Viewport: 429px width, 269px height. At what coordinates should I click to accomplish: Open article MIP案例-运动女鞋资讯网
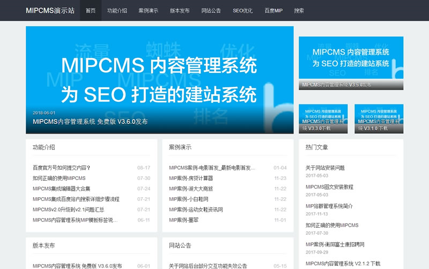(x=196, y=210)
